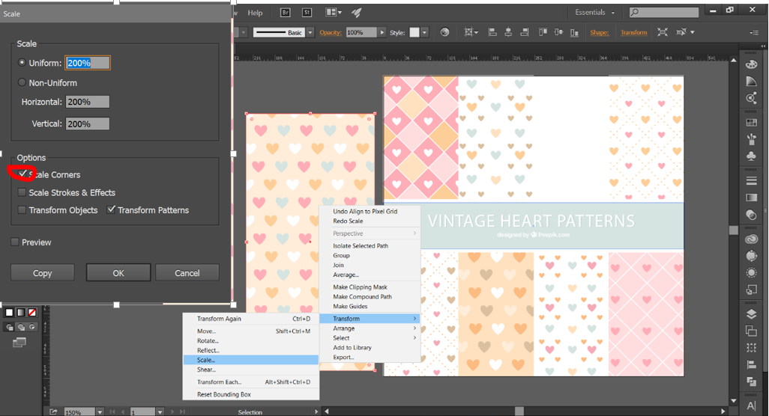
Task: Open the Color palette panel icon
Action: click(x=751, y=64)
